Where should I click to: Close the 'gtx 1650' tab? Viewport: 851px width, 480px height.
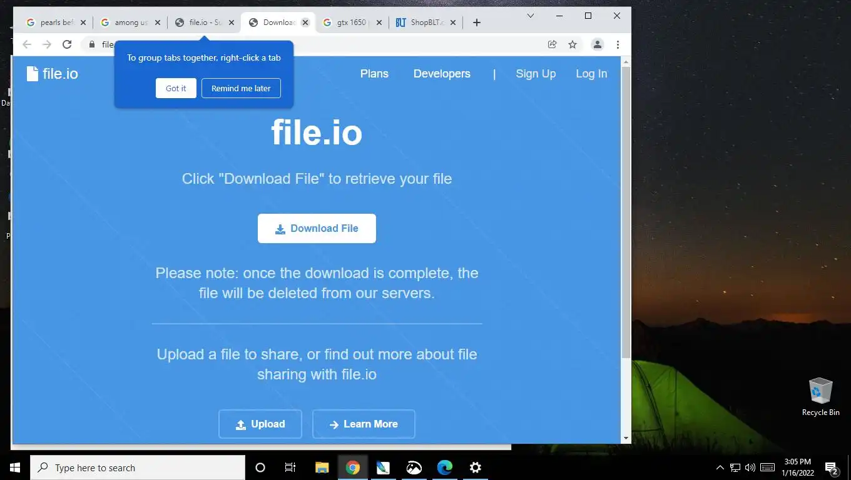[x=380, y=22]
